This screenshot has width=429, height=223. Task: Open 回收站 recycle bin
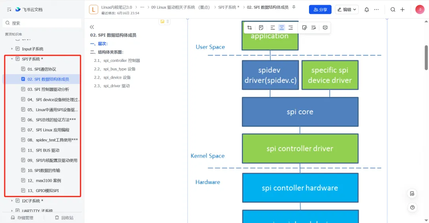64,218
